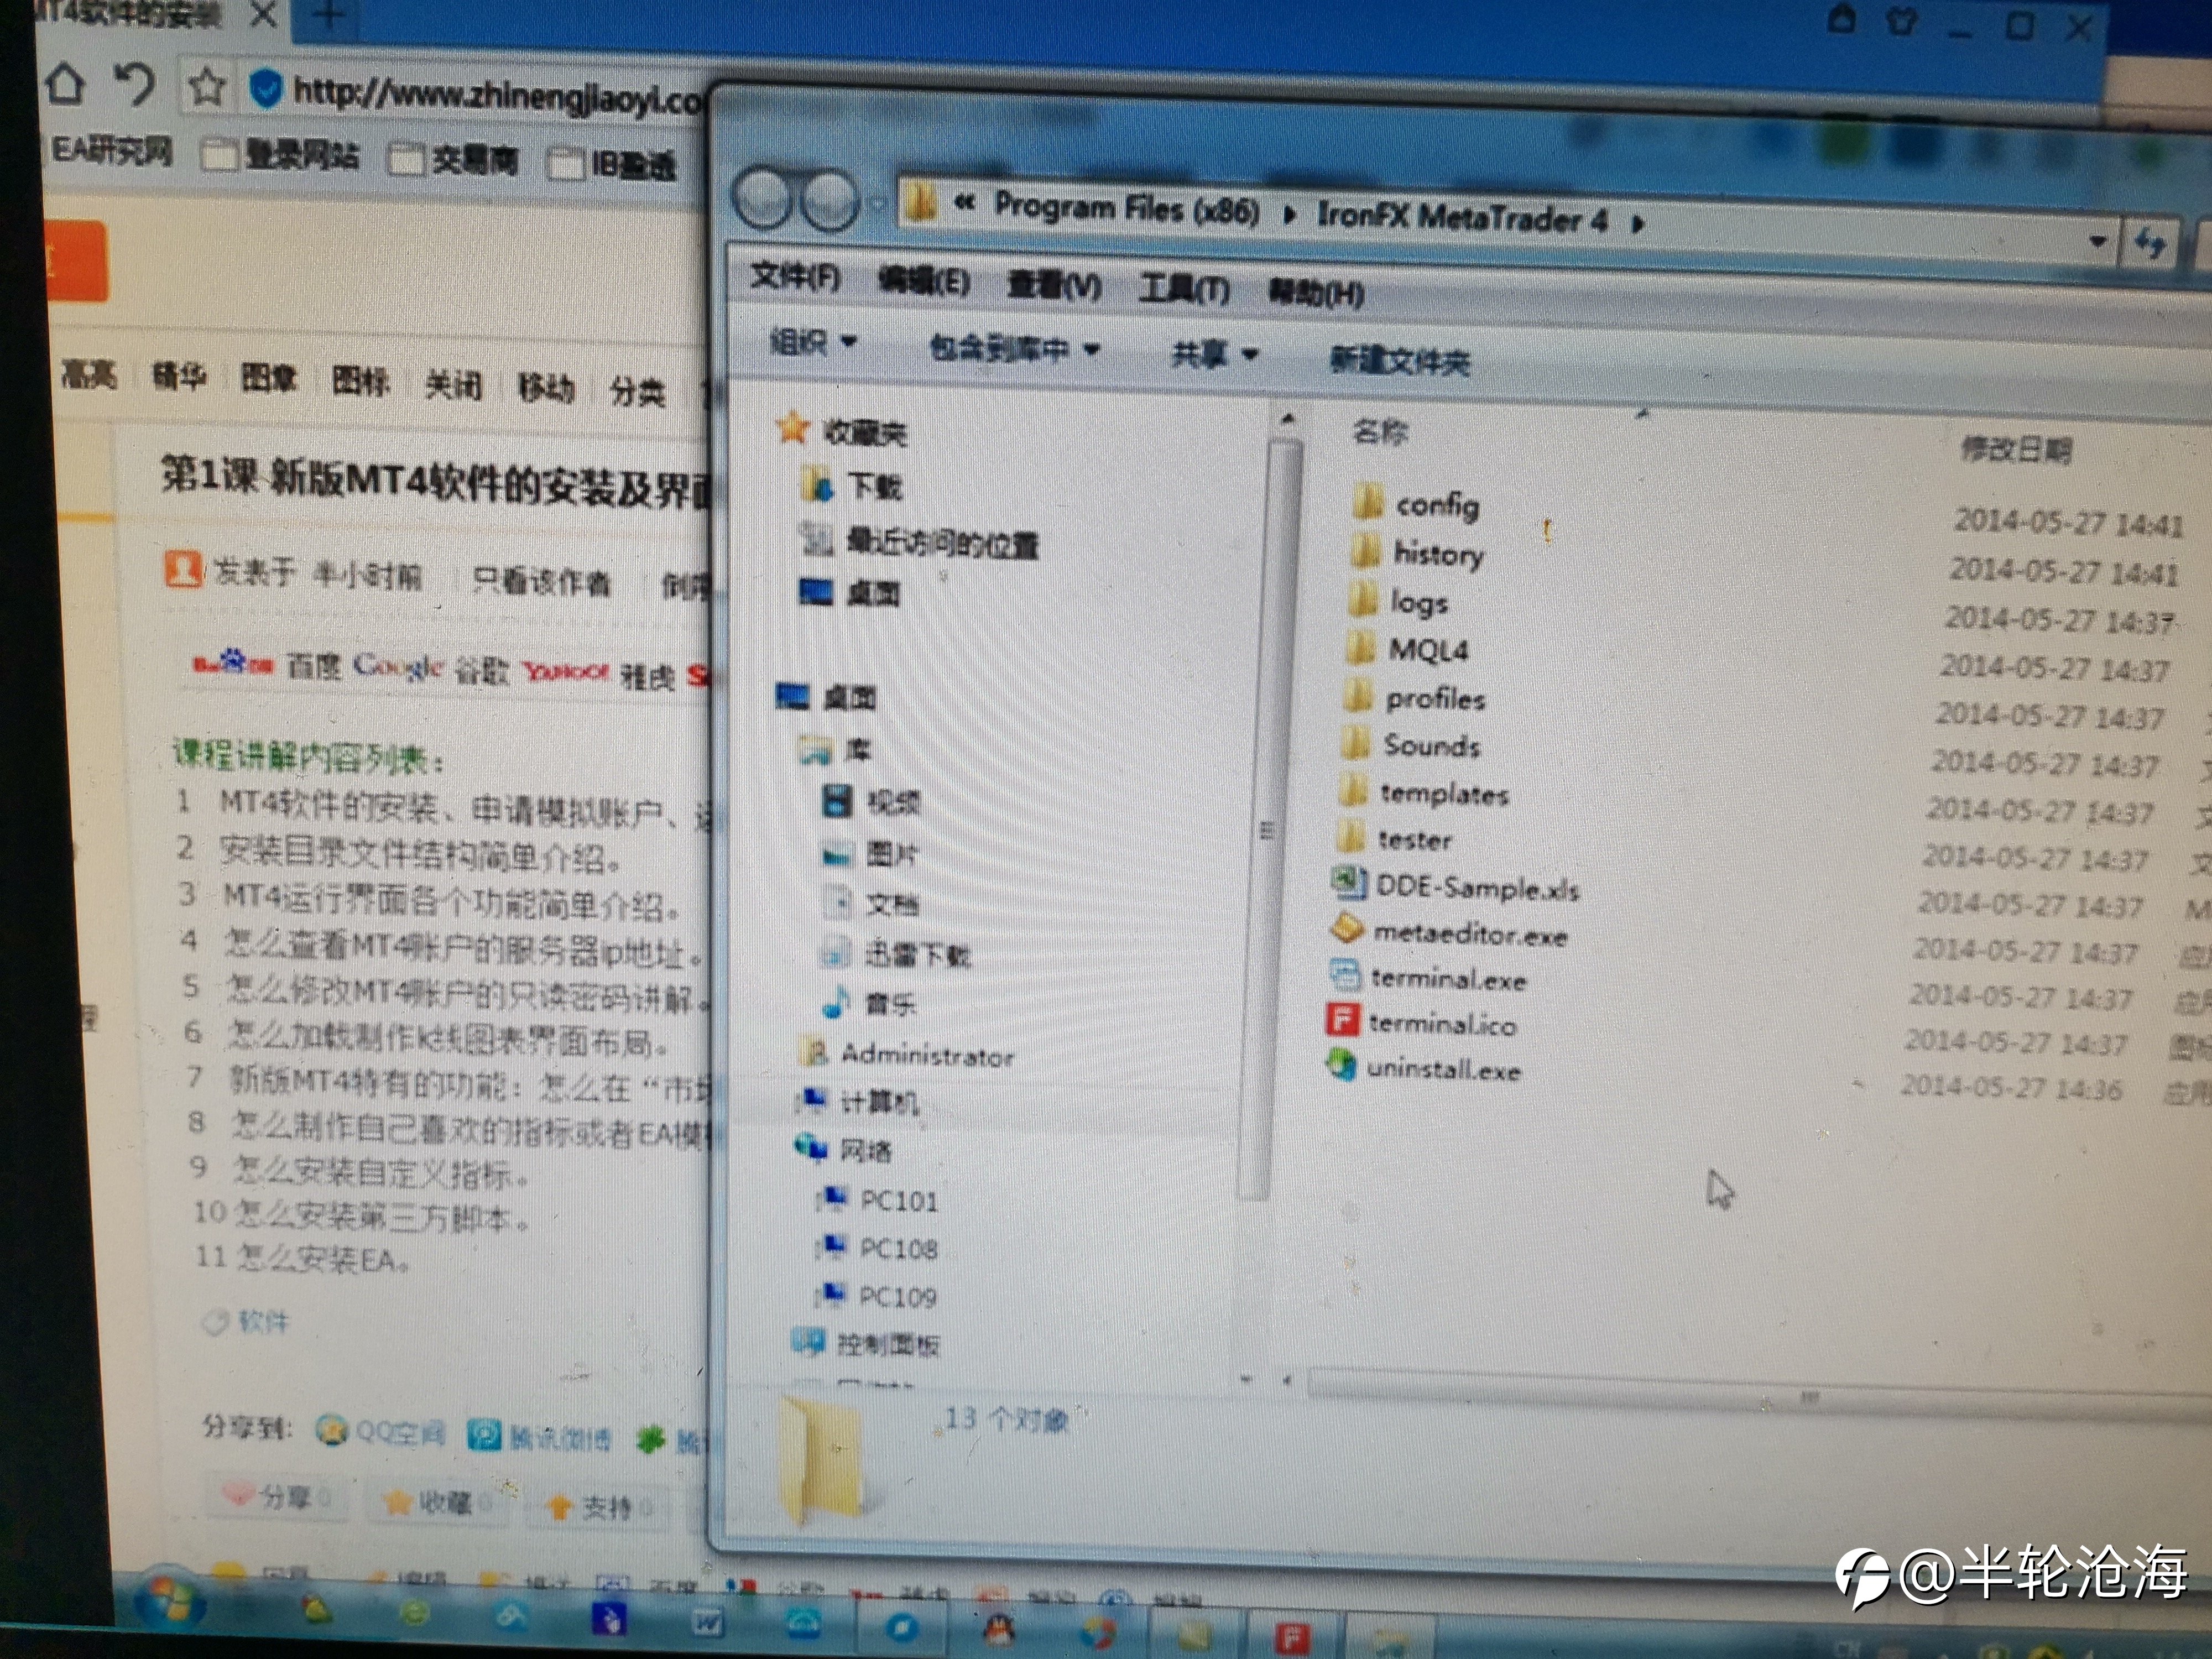Click the blue security shield icon
Image resolution: width=2212 pixels, height=1659 pixels.
(265, 89)
